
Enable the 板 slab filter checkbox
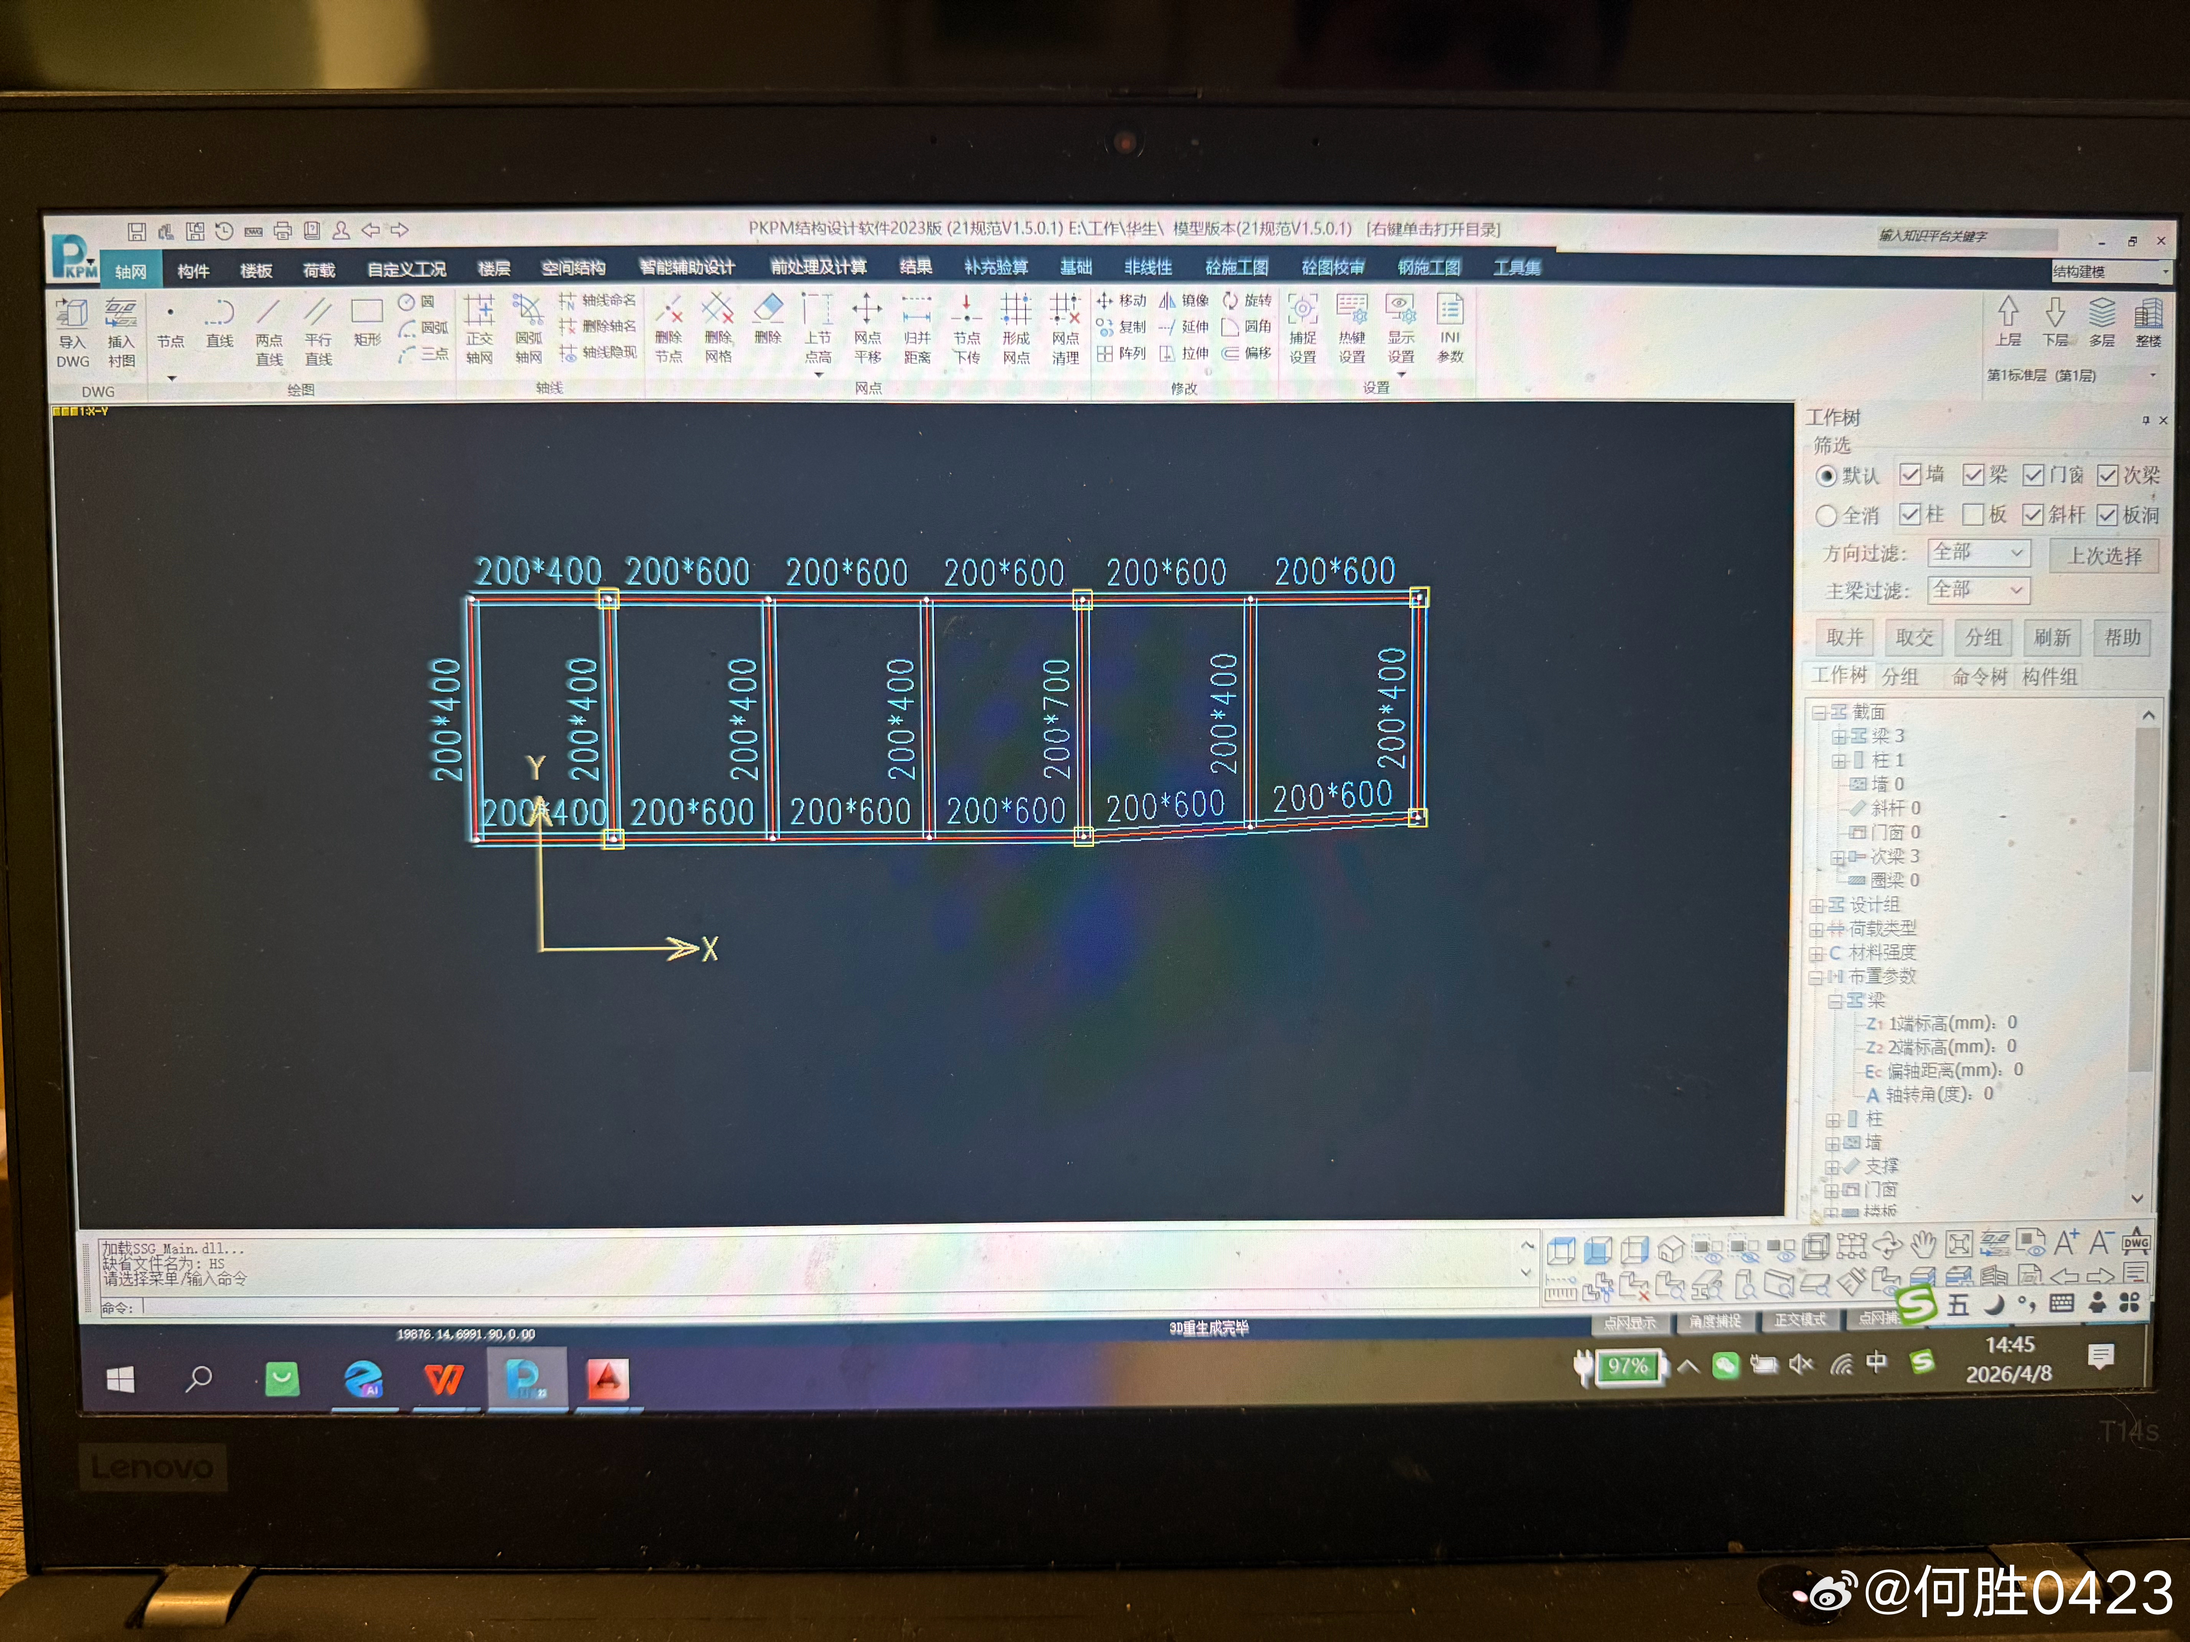point(1973,515)
